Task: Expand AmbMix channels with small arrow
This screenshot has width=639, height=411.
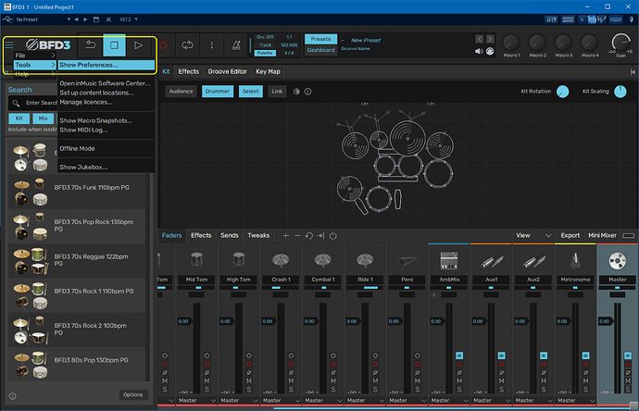Action: click(434, 295)
